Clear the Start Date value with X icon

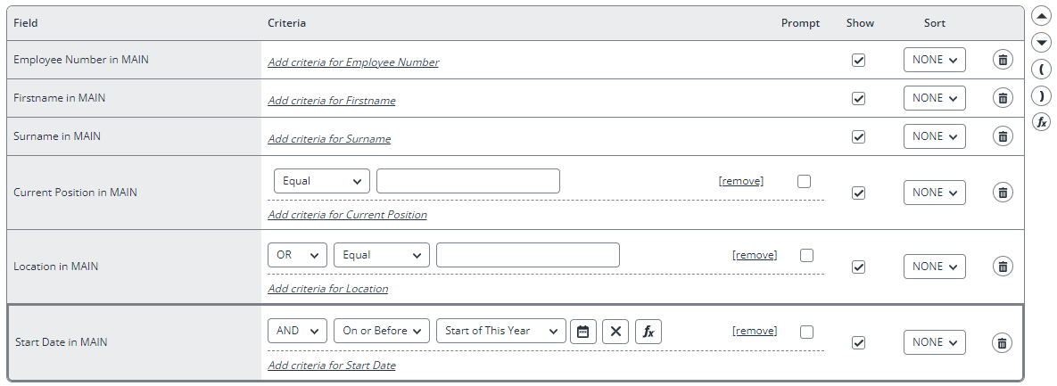[615, 332]
